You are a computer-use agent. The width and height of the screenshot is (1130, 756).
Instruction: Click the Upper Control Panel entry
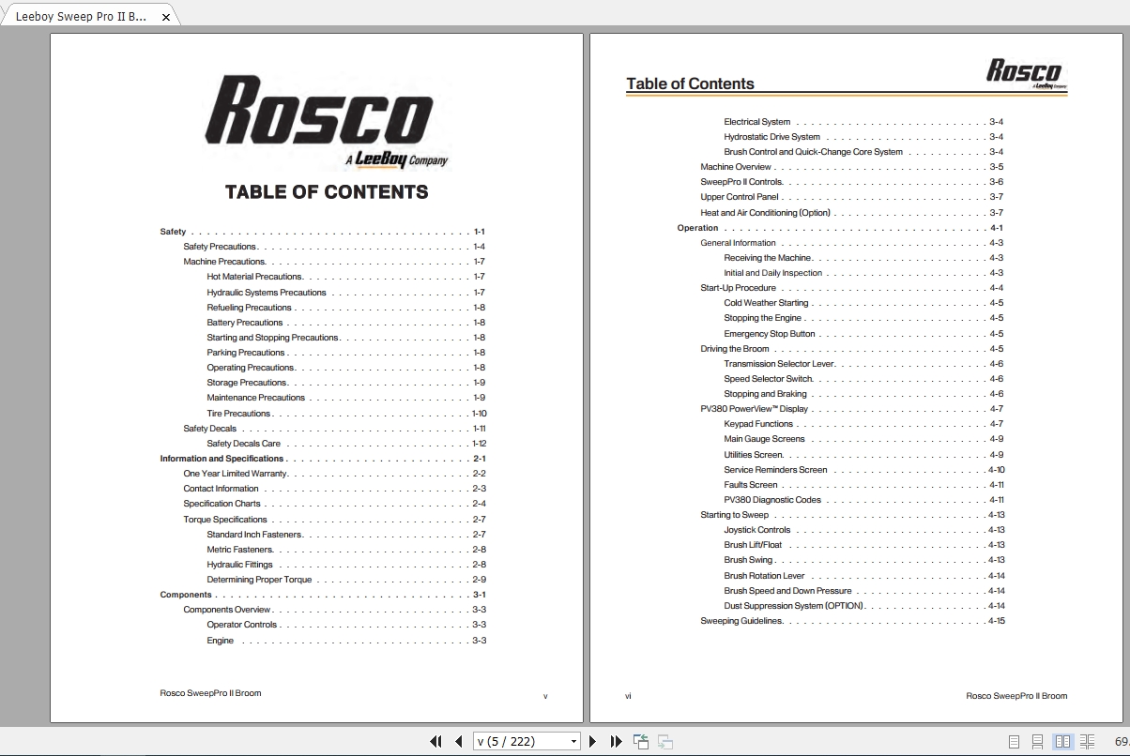pos(852,197)
